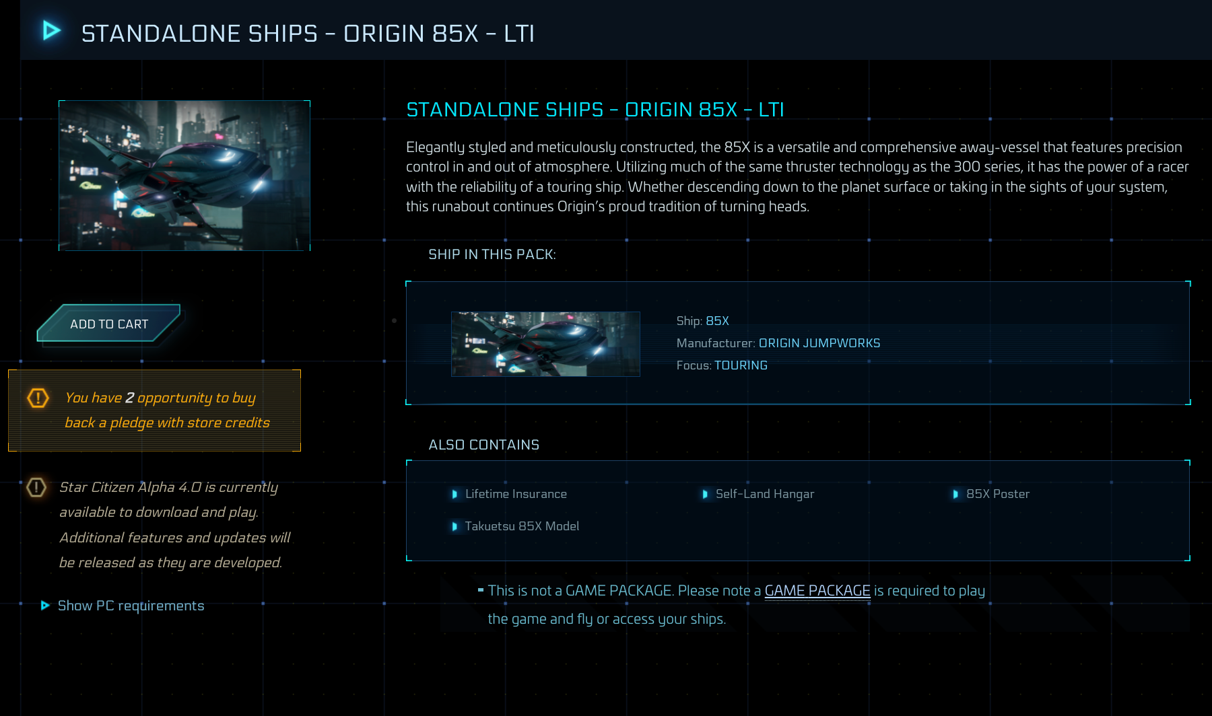Open the GAME PACKAGE underlined link
Viewport: 1212px width, 716px height.
click(x=817, y=591)
